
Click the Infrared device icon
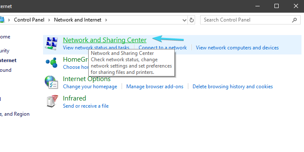(x=52, y=101)
